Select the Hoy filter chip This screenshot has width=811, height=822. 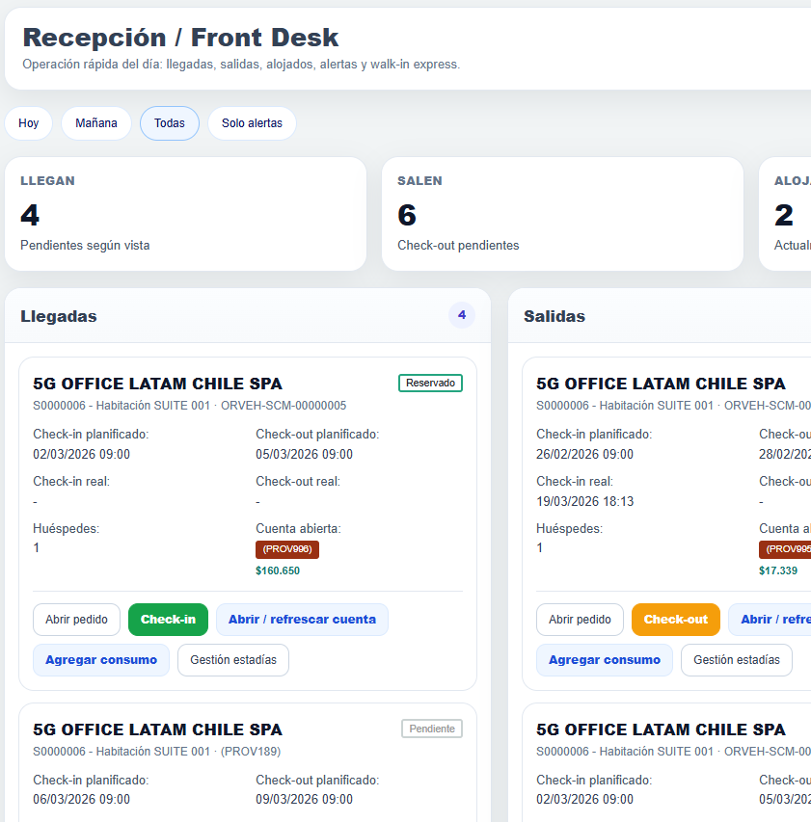[29, 123]
